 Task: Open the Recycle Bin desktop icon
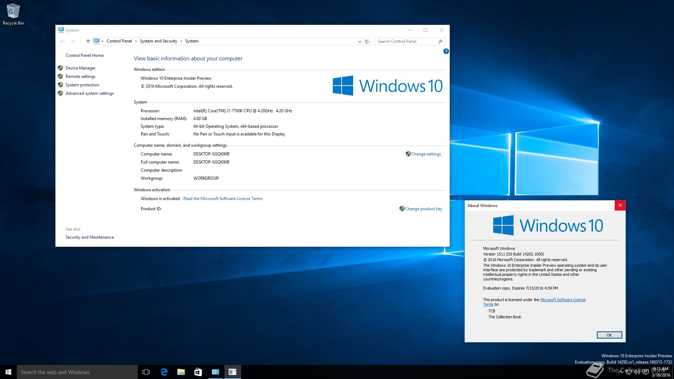point(13,14)
